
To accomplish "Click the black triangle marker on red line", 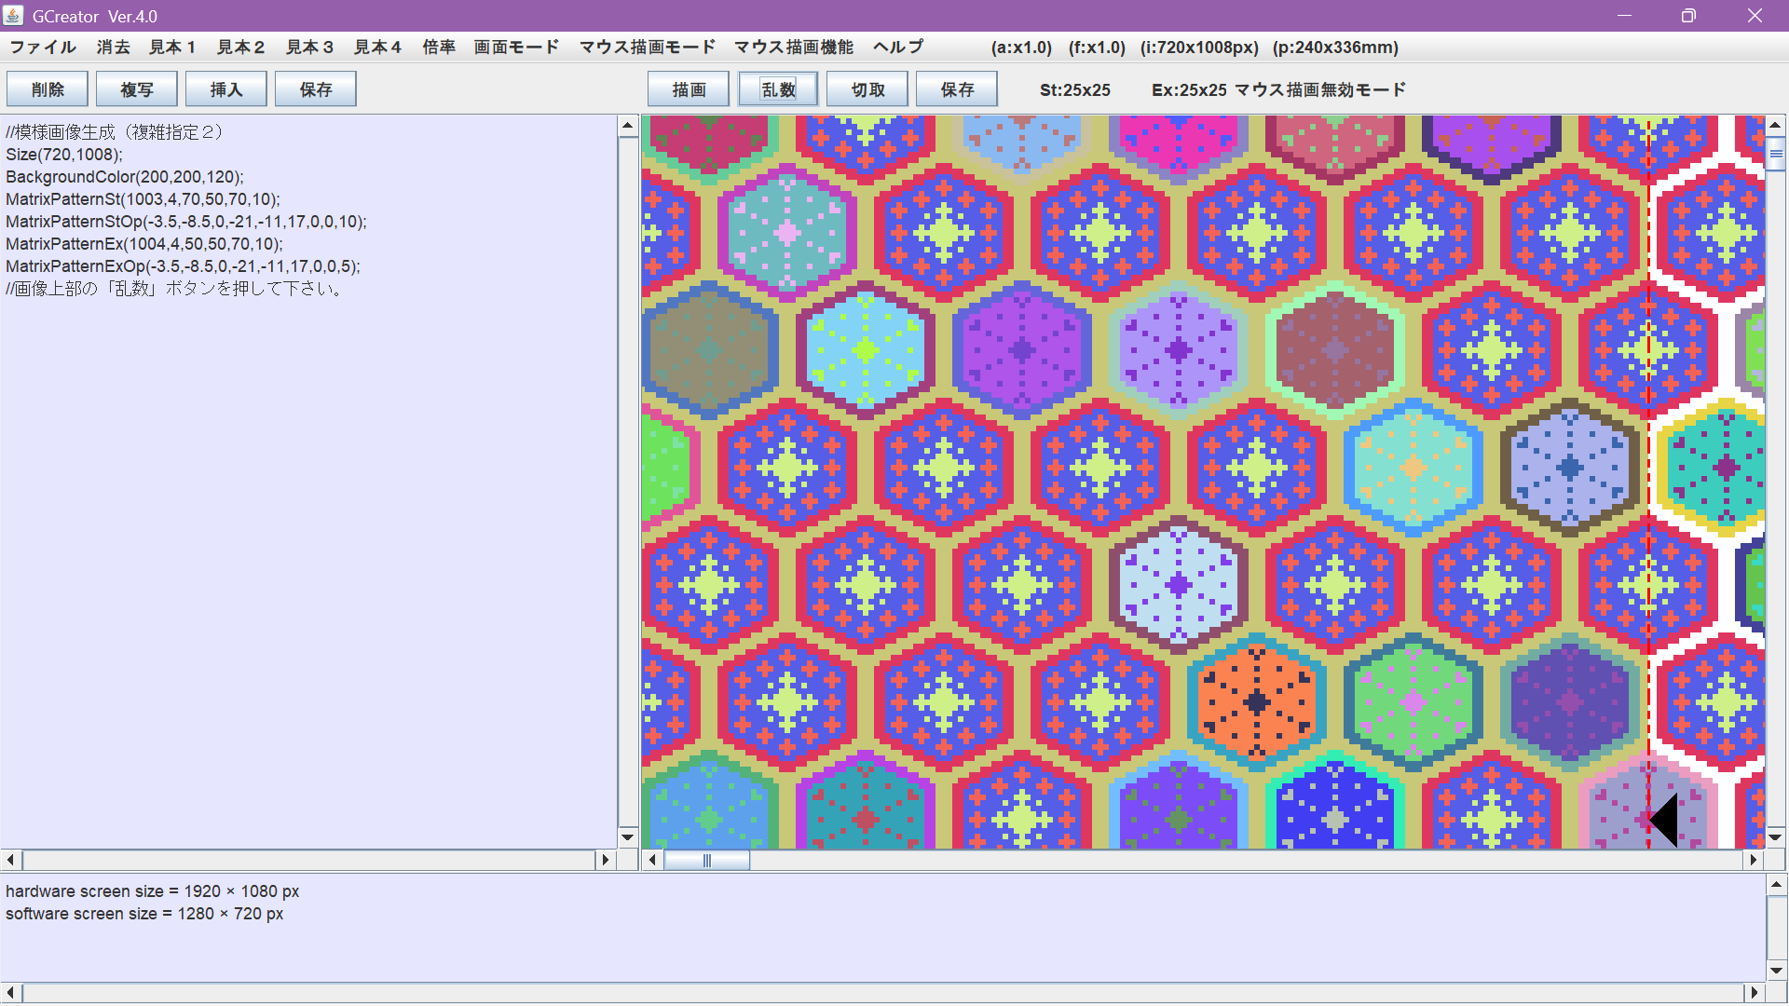I will (1663, 821).
